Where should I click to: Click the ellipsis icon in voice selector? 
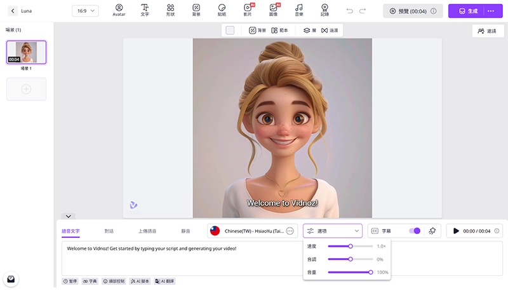click(x=290, y=231)
